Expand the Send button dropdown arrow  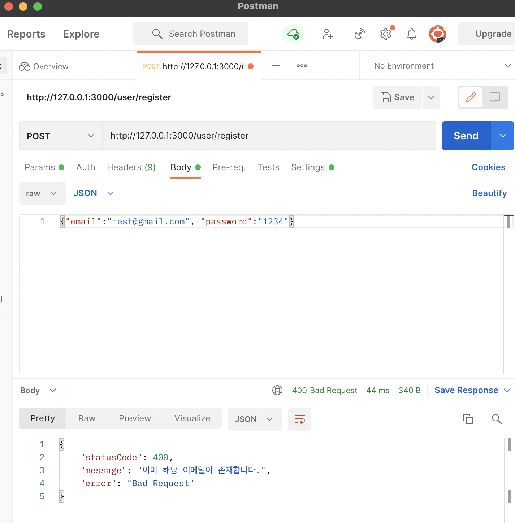pos(503,136)
